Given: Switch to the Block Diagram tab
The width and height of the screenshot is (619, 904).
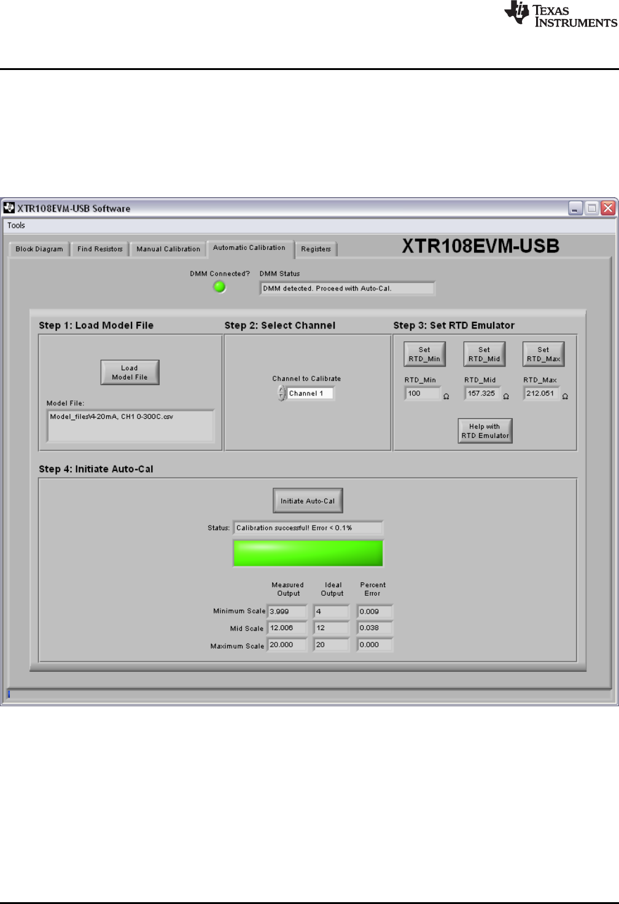Looking at the screenshot, I should 39,249.
